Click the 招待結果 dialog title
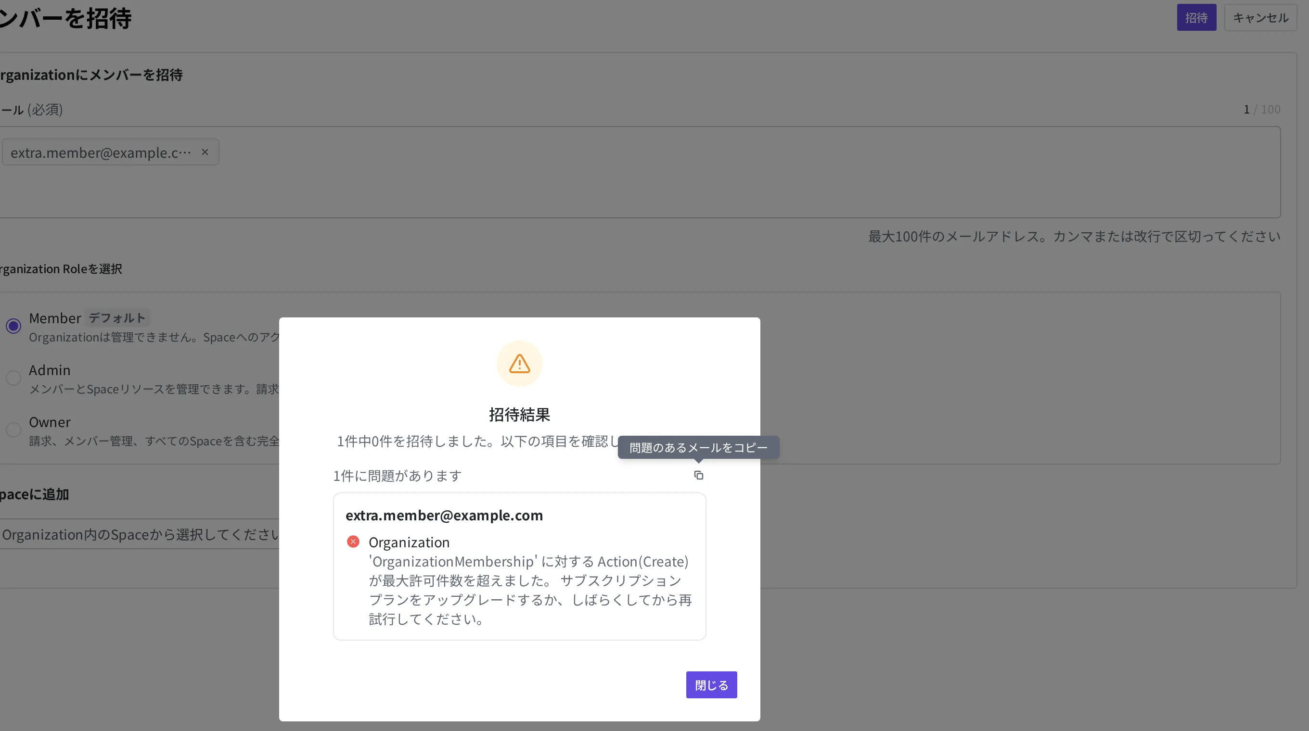The width and height of the screenshot is (1309, 731). pos(519,414)
